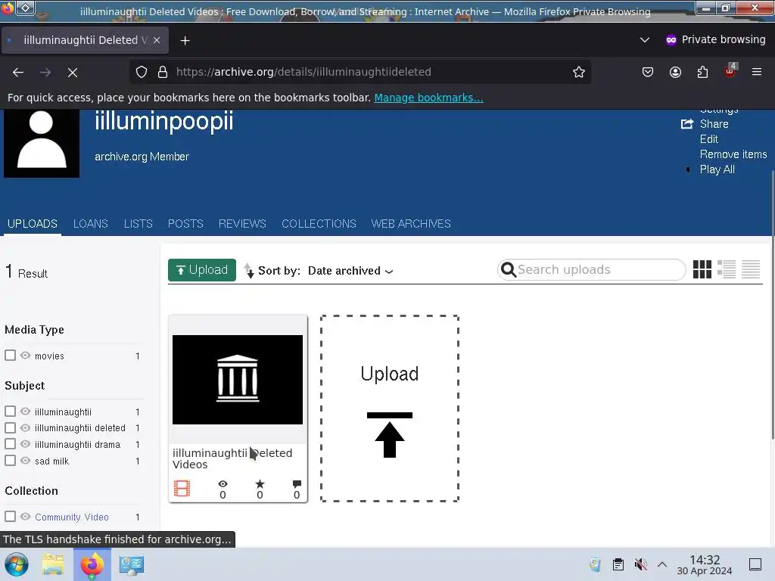Go back to the previous page

click(x=18, y=72)
